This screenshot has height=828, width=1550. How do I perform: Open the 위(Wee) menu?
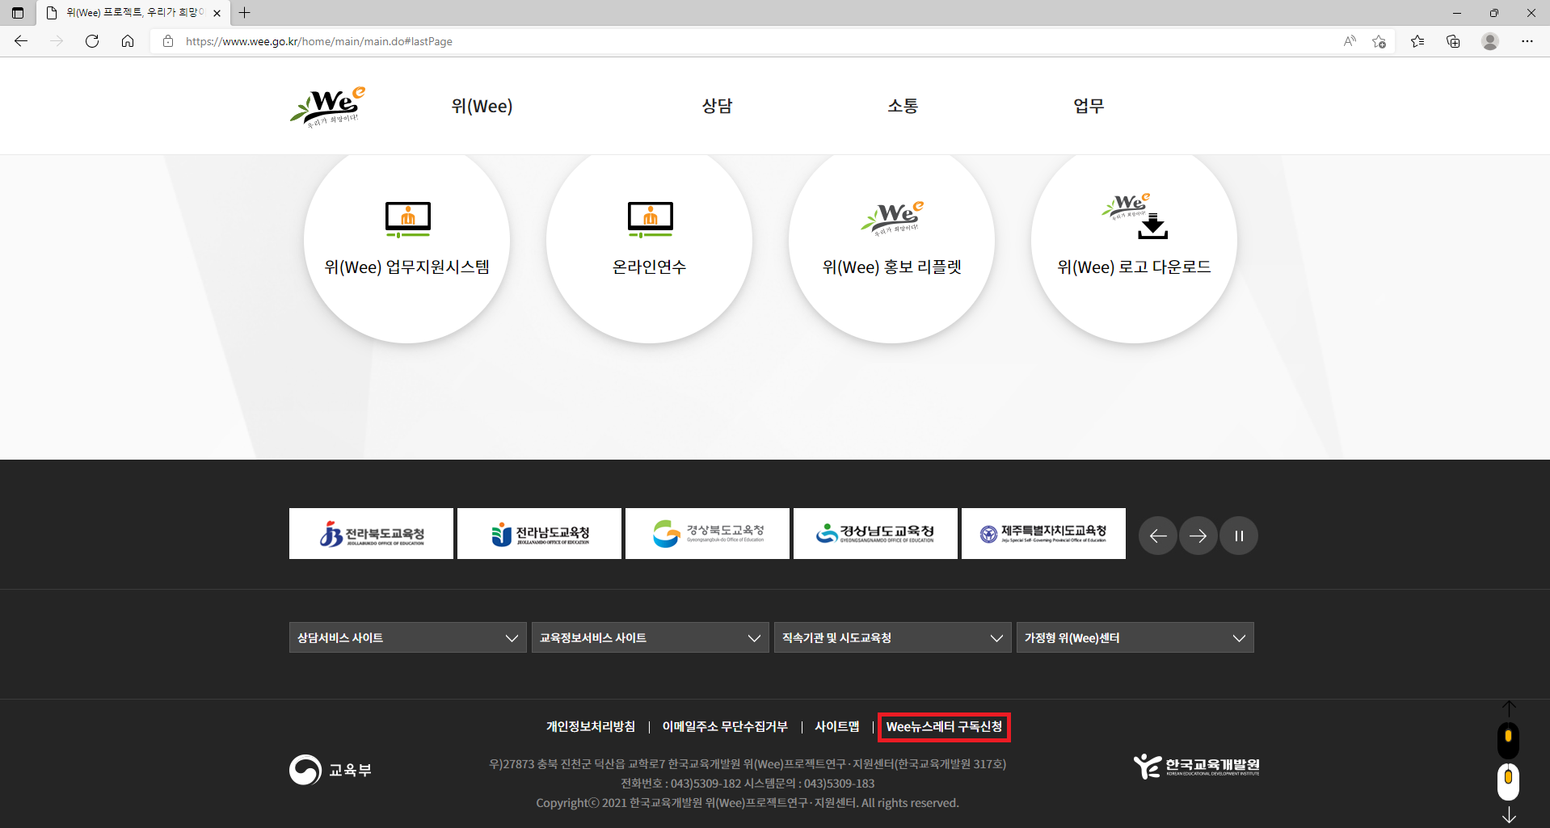pos(482,106)
